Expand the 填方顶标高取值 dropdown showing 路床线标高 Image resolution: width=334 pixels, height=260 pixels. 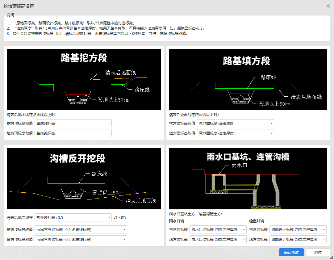coord(109,133)
